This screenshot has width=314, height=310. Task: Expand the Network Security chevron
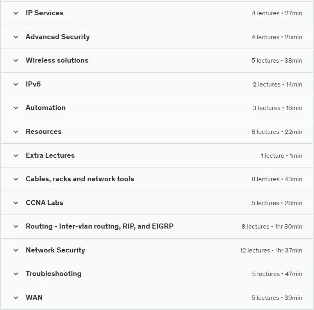[16, 250]
